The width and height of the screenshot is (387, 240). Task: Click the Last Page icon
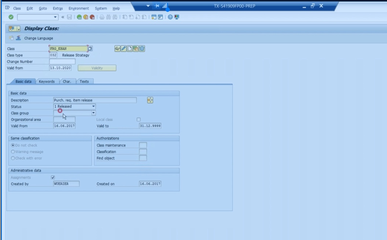pos(144,17)
